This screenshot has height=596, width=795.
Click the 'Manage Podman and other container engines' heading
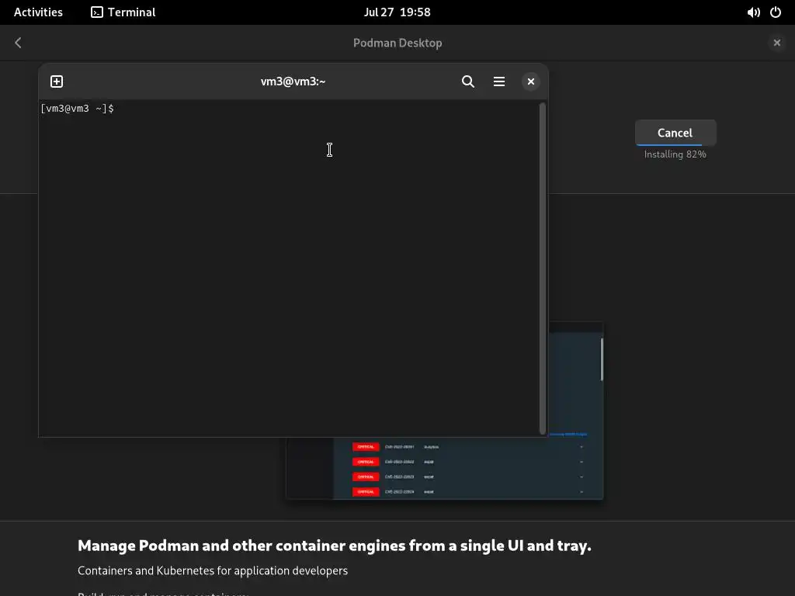pyautogui.click(x=335, y=546)
